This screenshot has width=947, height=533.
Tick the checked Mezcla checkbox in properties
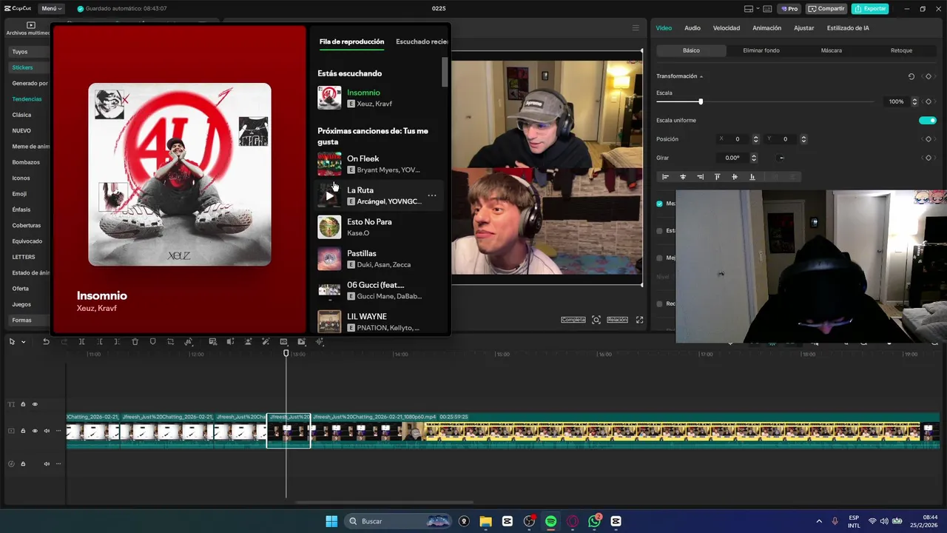click(659, 204)
